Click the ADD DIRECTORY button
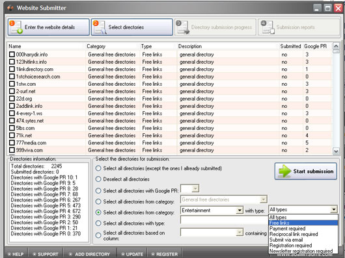 click(90, 254)
